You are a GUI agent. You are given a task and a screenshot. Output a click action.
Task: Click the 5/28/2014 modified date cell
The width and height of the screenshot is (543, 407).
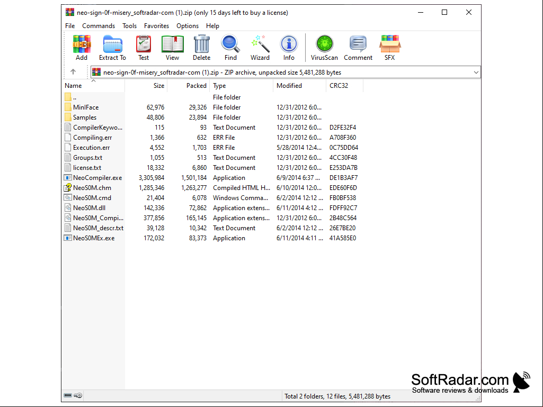tap(299, 148)
